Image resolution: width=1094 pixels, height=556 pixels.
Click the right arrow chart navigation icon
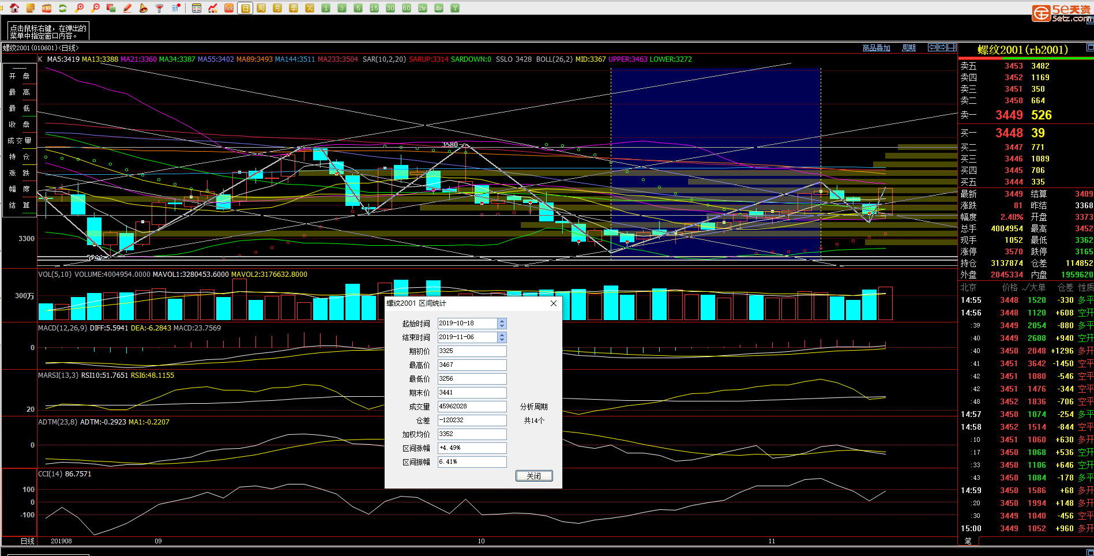(942, 47)
